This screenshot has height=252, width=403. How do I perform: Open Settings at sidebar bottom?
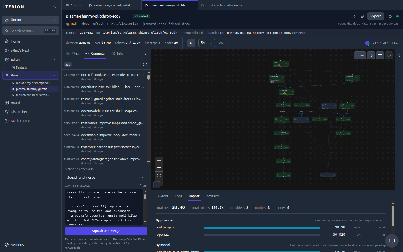[31, 245]
